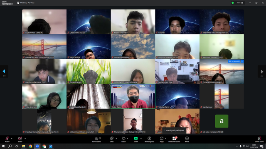The width and height of the screenshot is (266, 149).
Task: Click the taskbar clock and date
Action: pyautogui.click(x=254, y=146)
